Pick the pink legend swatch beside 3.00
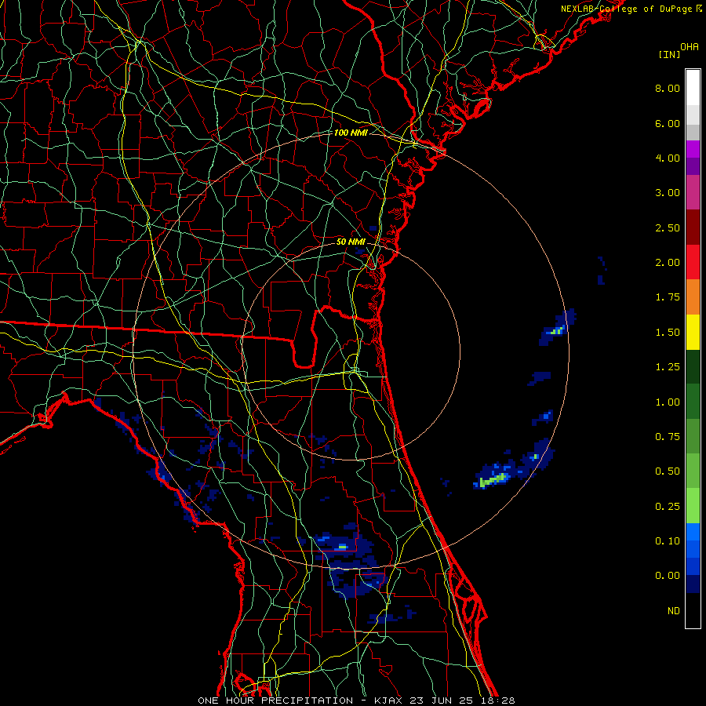 click(693, 192)
